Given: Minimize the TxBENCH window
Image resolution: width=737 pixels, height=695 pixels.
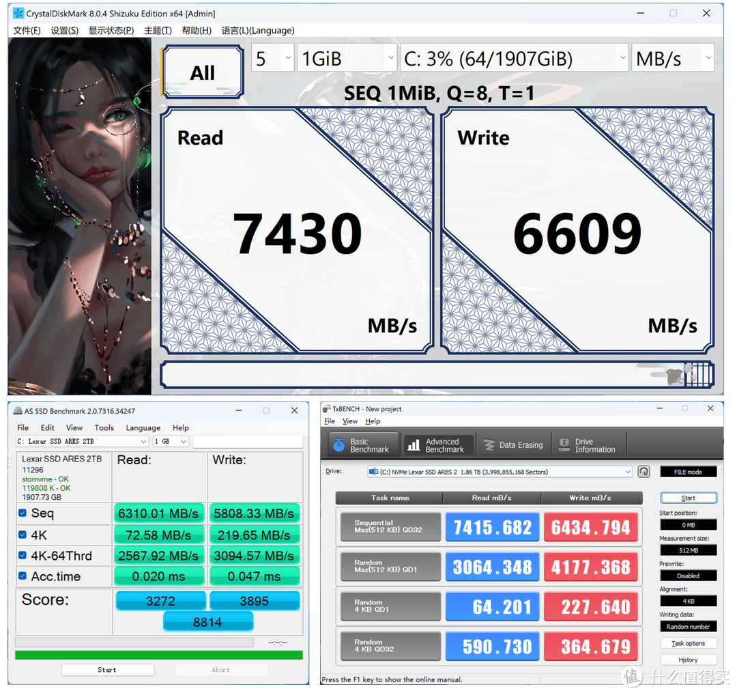Looking at the screenshot, I should click(660, 408).
